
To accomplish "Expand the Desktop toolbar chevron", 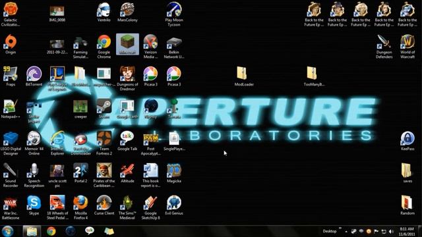I will tap(340, 228).
